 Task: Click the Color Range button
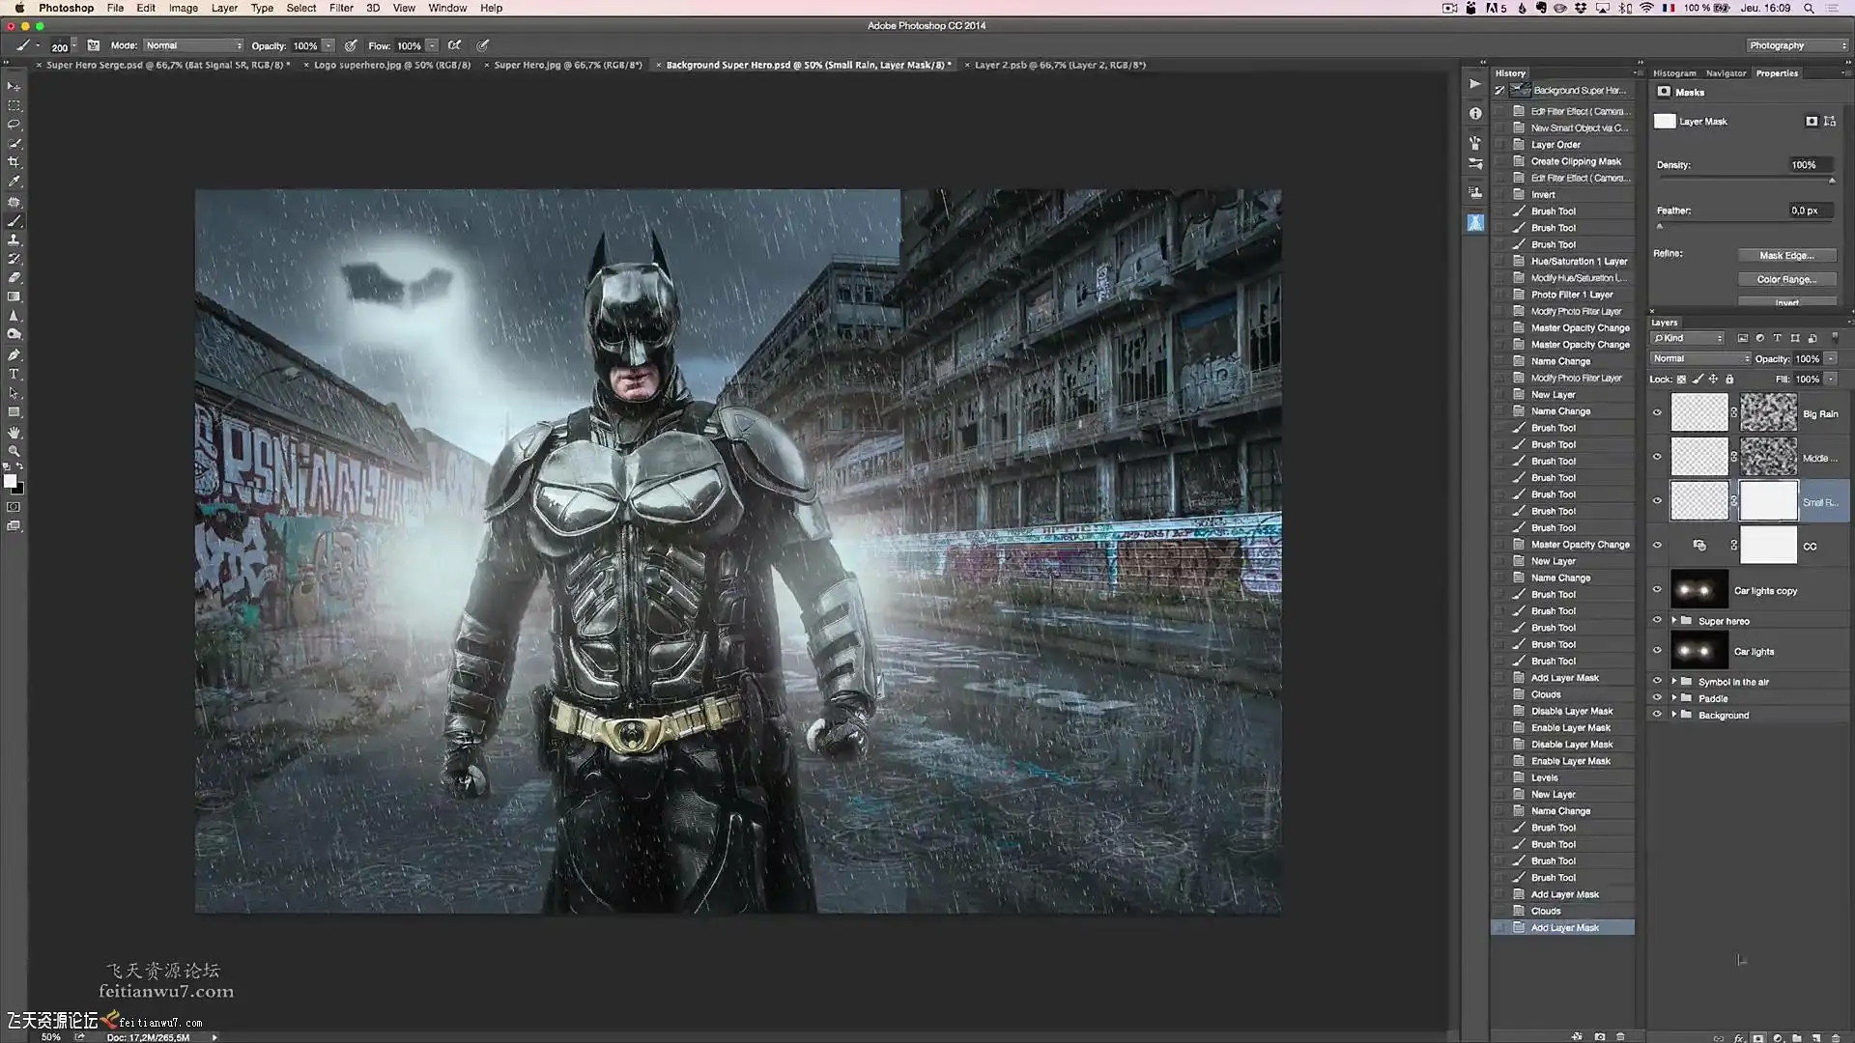tap(1785, 279)
